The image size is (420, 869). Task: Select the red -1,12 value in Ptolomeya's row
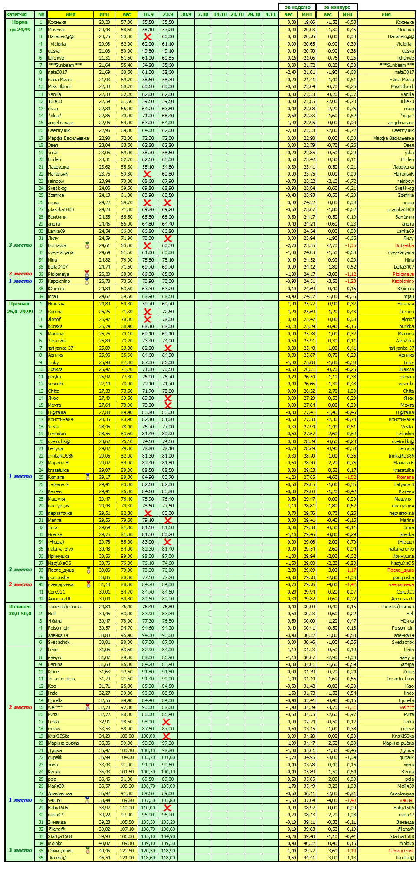coord(351,274)
